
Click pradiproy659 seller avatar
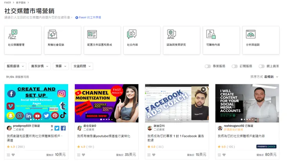click(9, 128)
